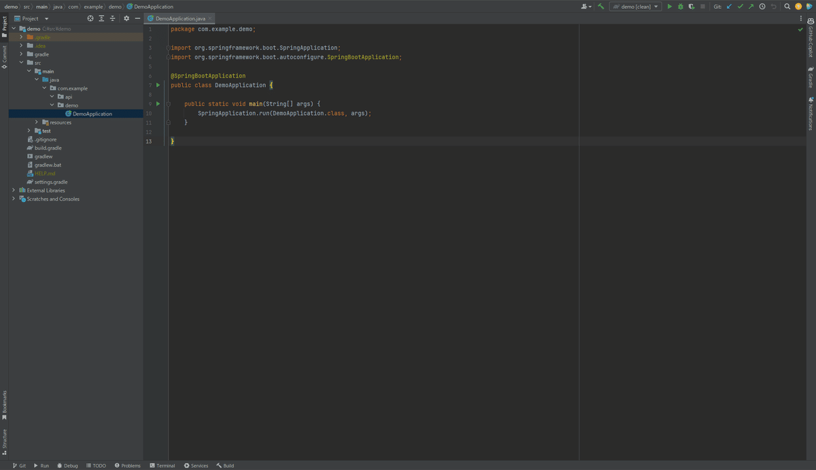This screenshot has width=816, height=470.
Task: Open Search Everywhere with the magnifier icon
Action: [x=787, y=6]
